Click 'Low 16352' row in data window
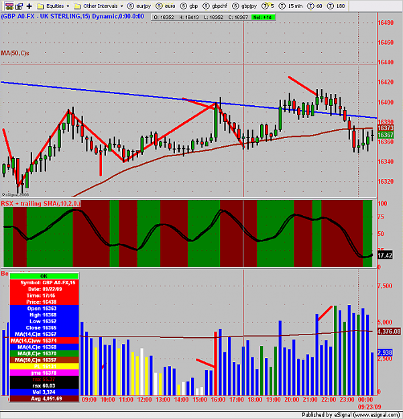This screenshot has width=403, height=419. [x=44, y=321]
